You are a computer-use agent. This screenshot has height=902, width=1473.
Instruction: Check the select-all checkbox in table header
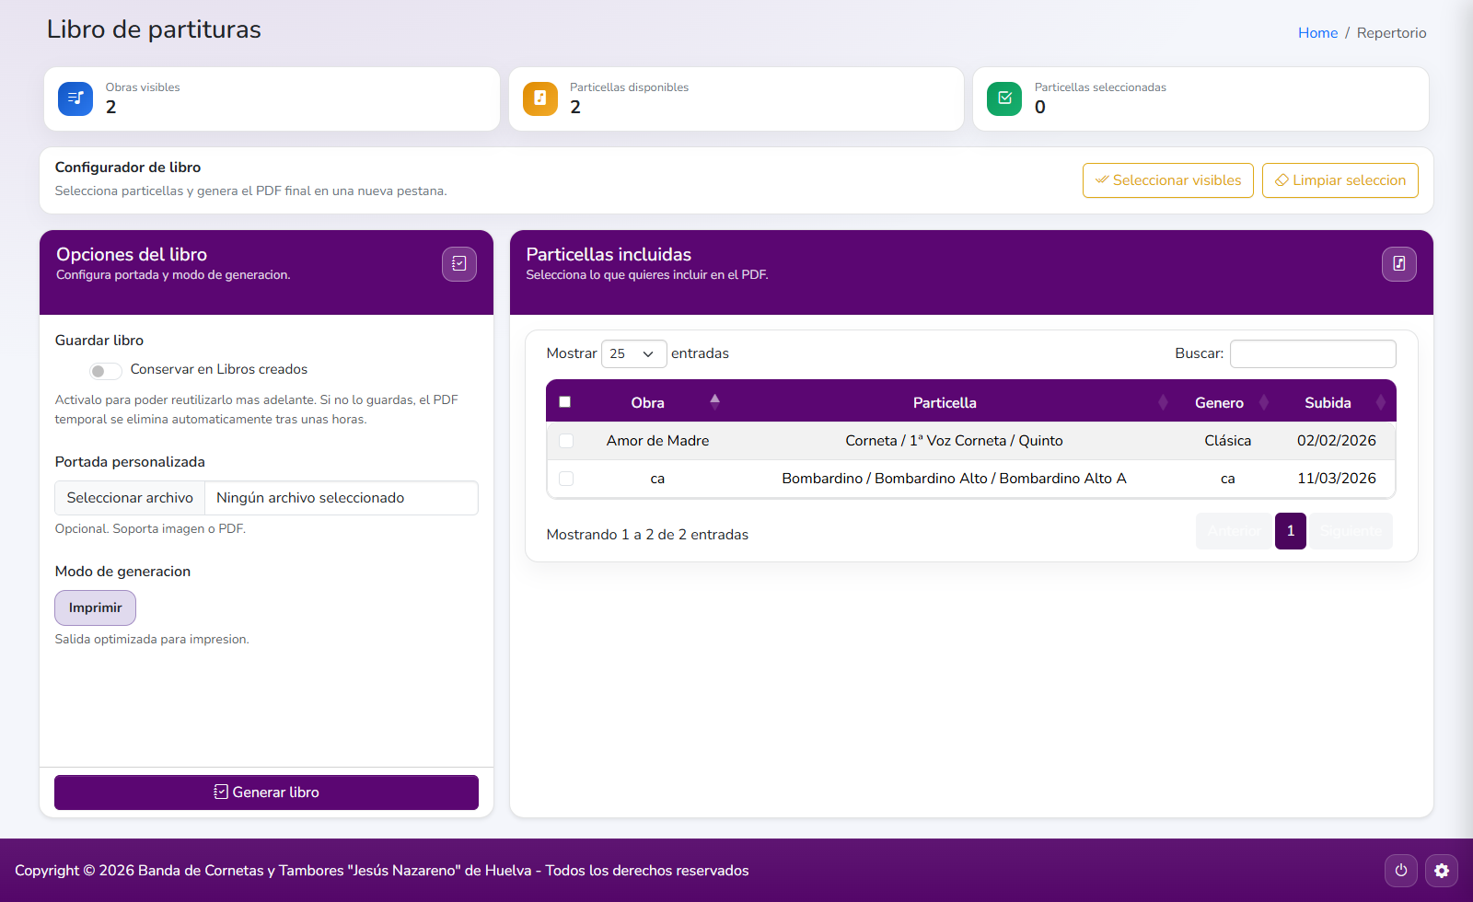pyautogui.click(x=565, y=402)
